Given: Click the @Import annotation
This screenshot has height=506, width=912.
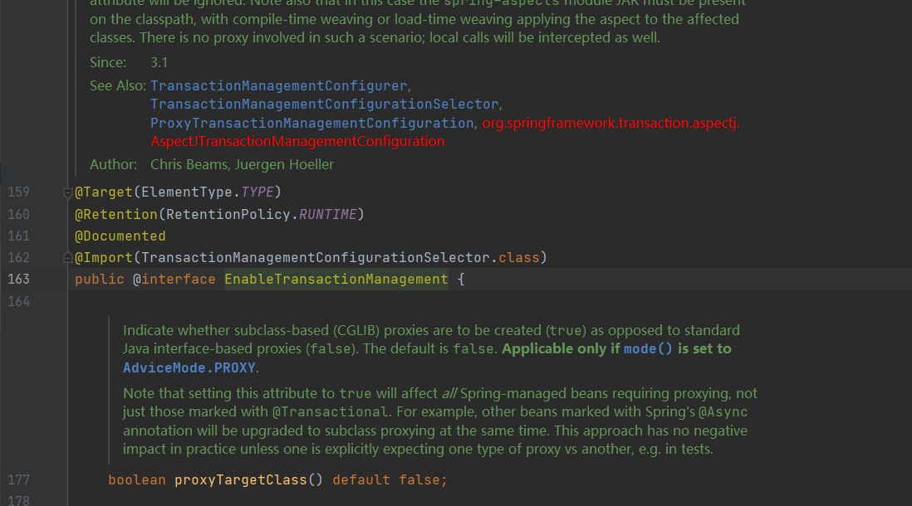Looking at the screenshot, I should point(104,257).
